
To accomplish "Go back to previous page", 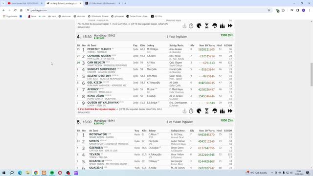I will coord(3,10).
